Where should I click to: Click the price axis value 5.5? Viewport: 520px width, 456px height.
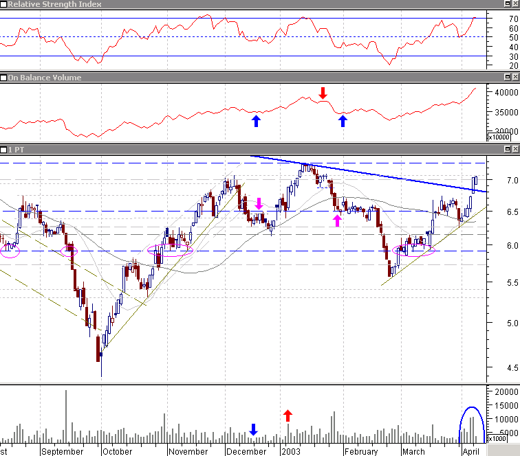pos(512,283)
